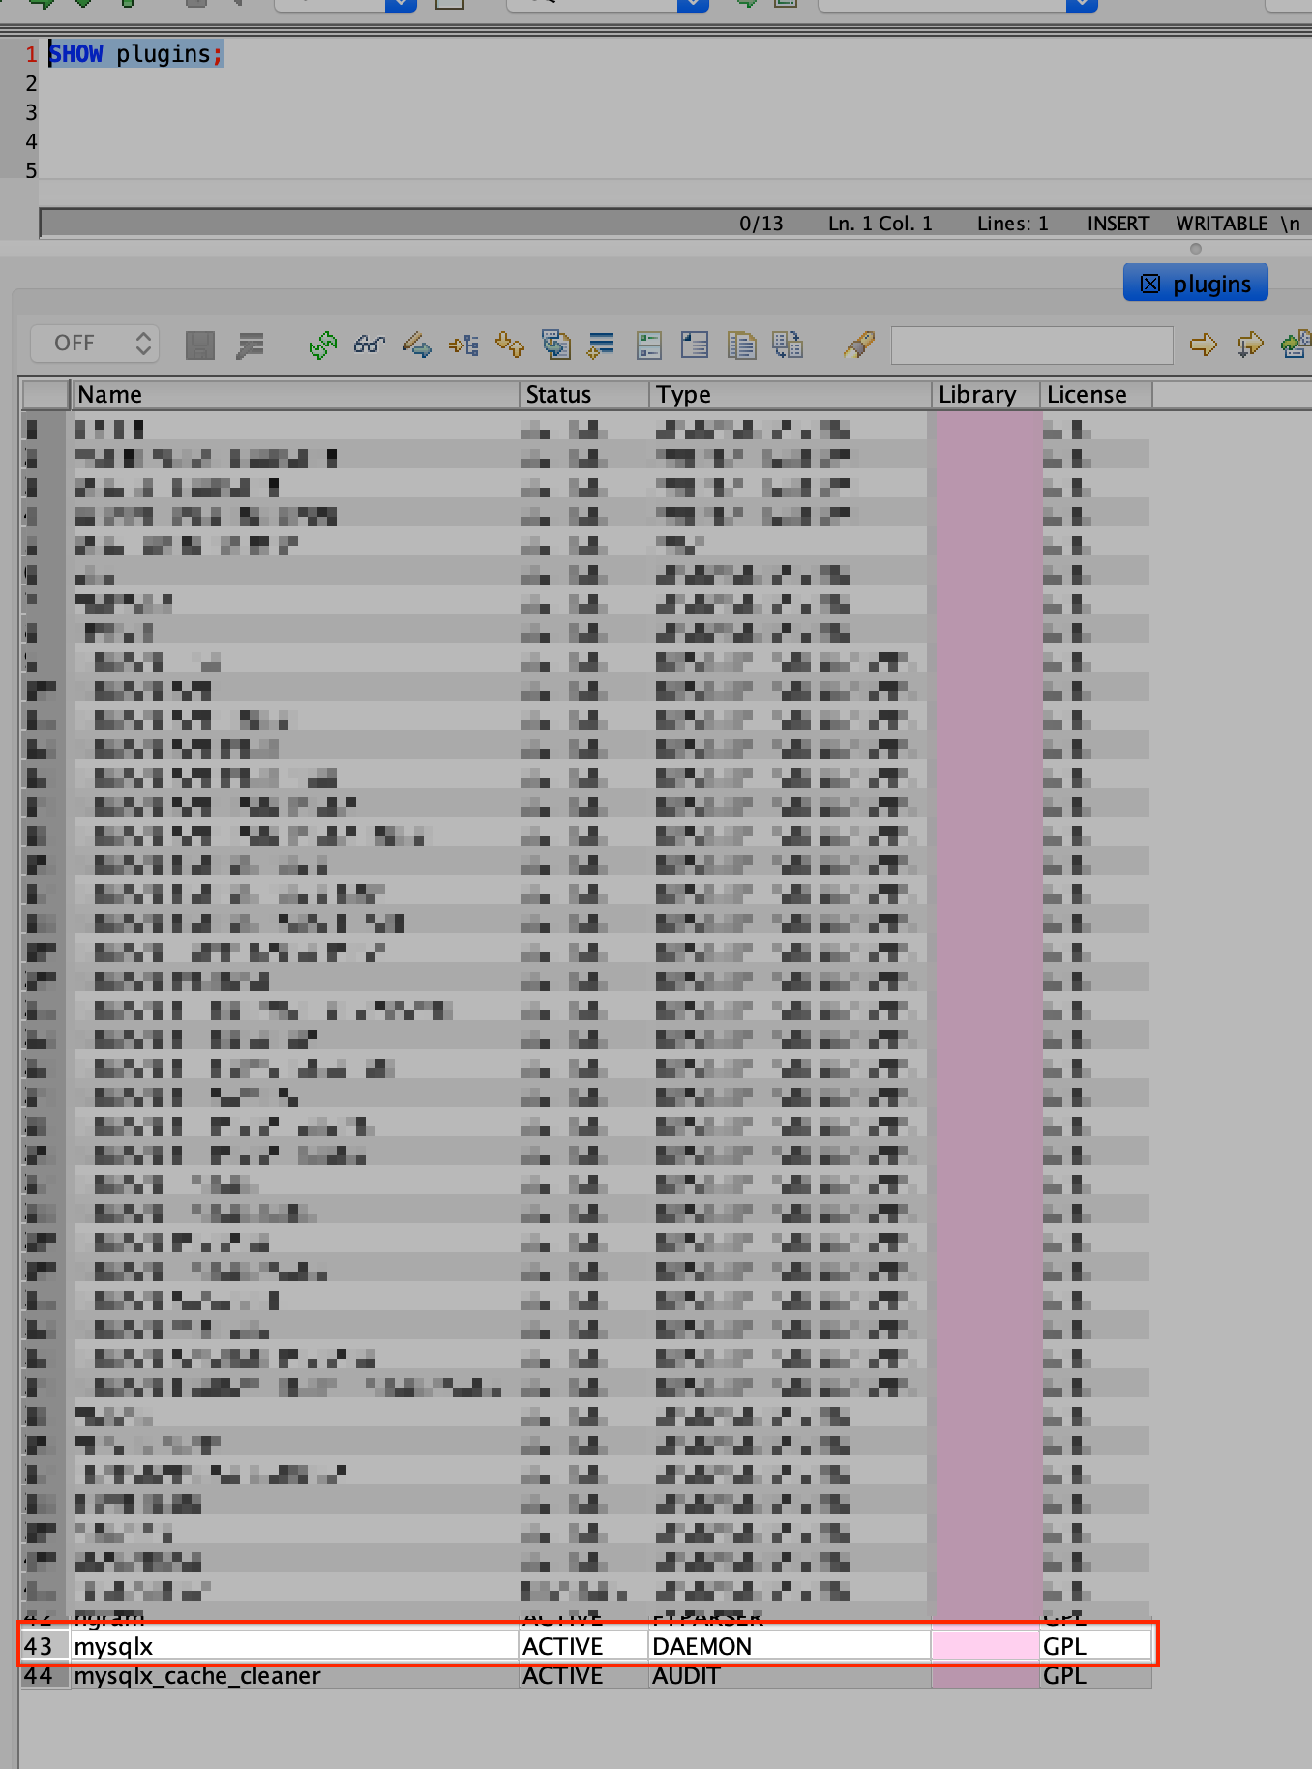Click the copy result set icon
The image size is (1312, 1769).
tap(556, 345)
